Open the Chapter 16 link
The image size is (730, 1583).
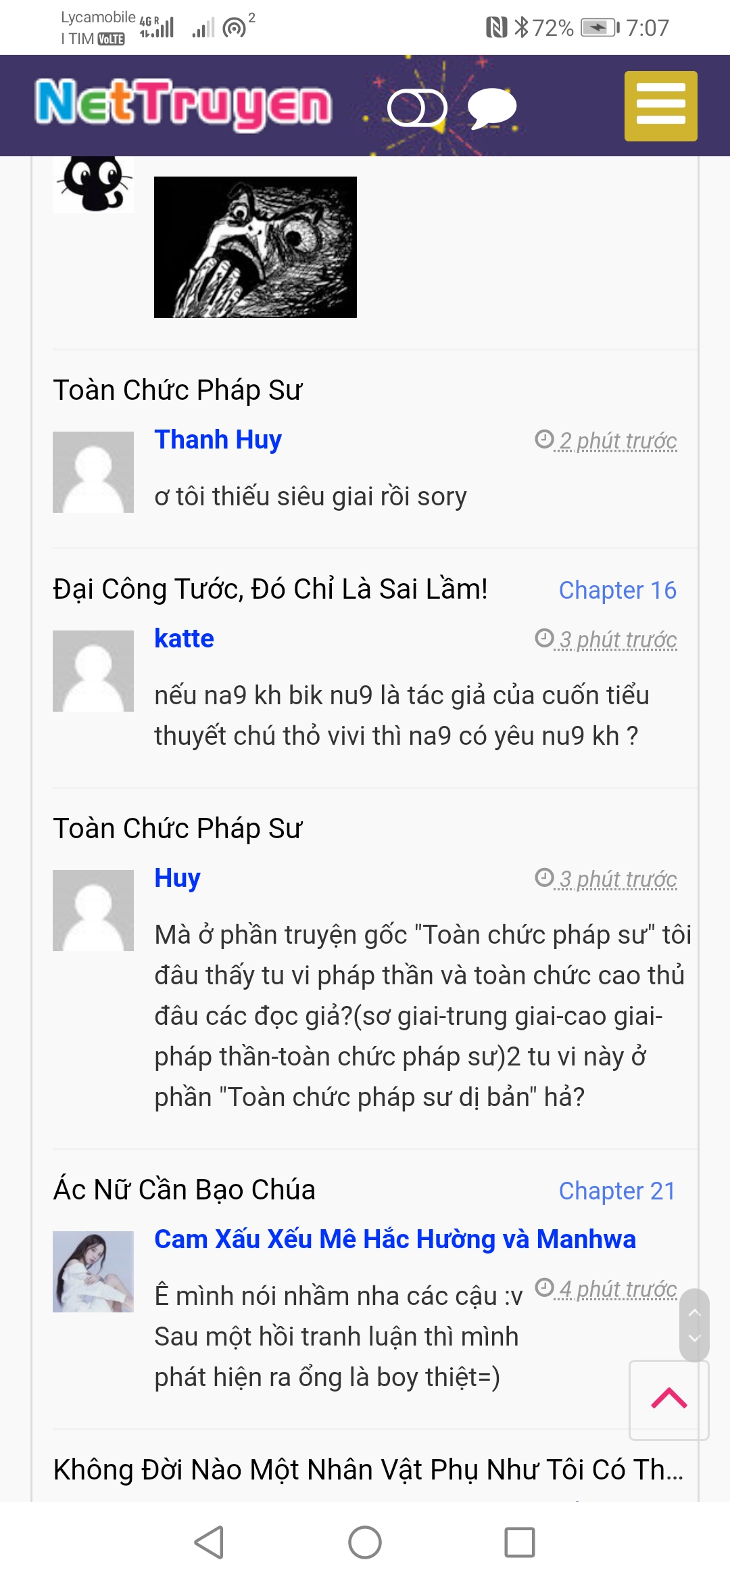[x=617, y=590]
